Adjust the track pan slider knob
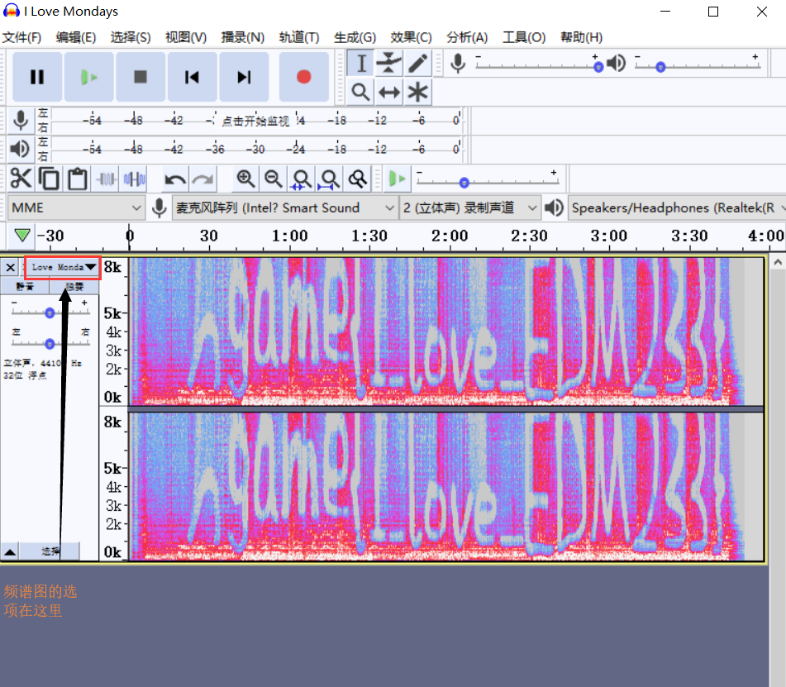Image resolution: width=786 pixels, height=687 pixels. [x=50, y=344]
